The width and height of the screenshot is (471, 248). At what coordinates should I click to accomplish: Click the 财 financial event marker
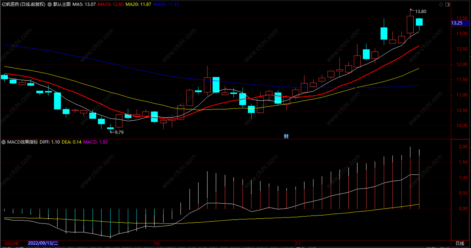click(x=286, y=136)
